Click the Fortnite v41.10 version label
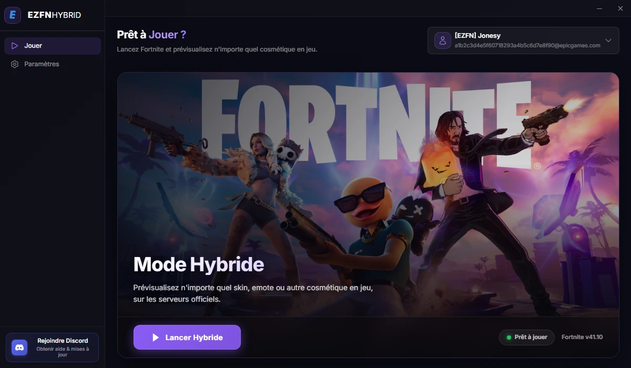 point(582,338)
